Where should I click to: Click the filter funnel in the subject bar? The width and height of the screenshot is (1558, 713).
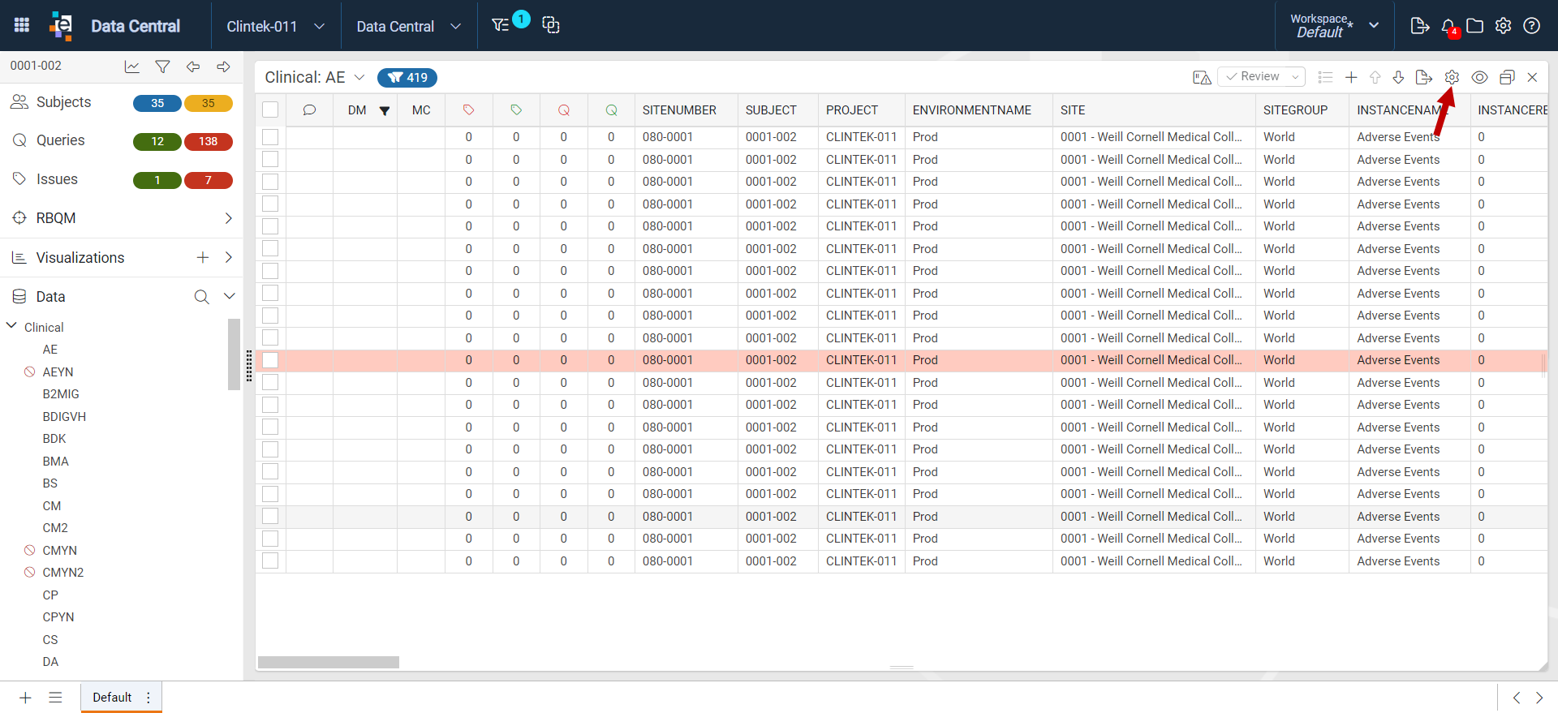click(x=162, y=67)
